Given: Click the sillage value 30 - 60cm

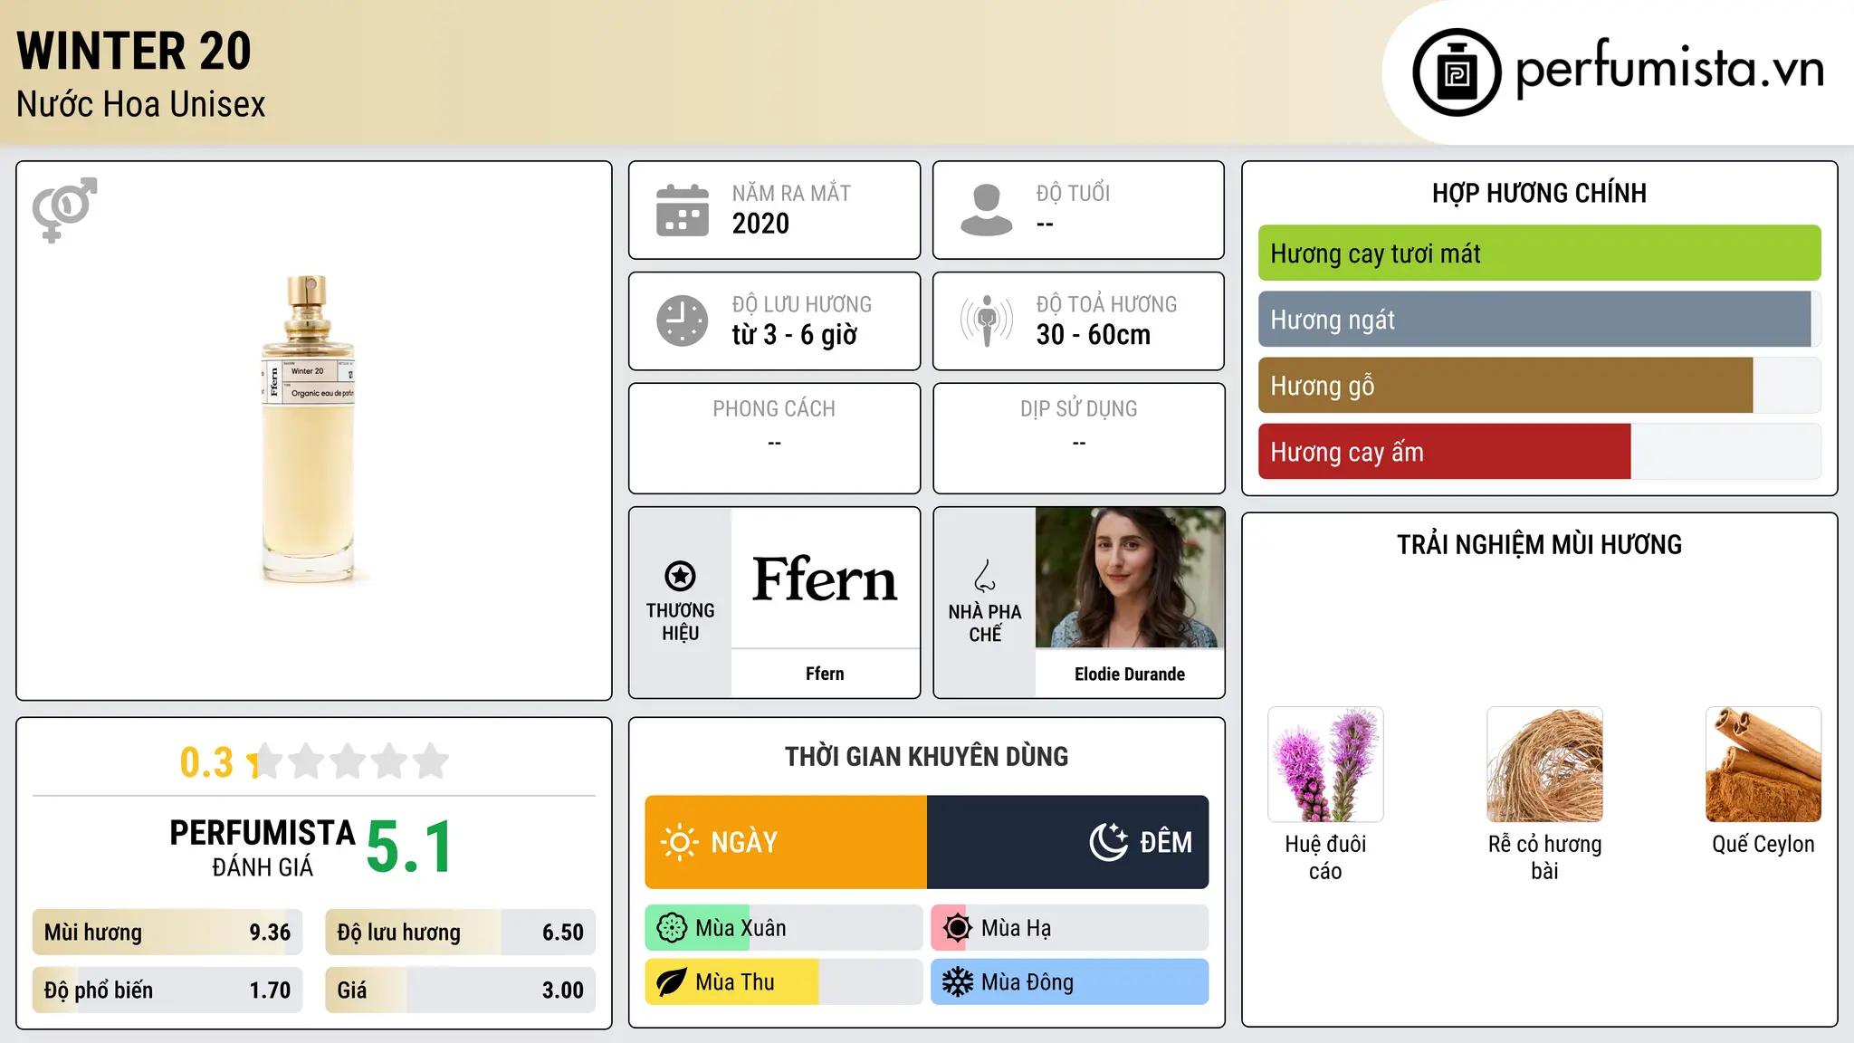Looking at the screenshot, I should [1094, 335].
